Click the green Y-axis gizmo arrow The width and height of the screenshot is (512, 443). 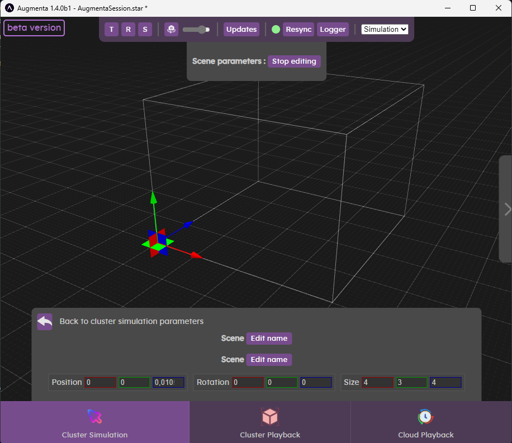click(154, 198)
